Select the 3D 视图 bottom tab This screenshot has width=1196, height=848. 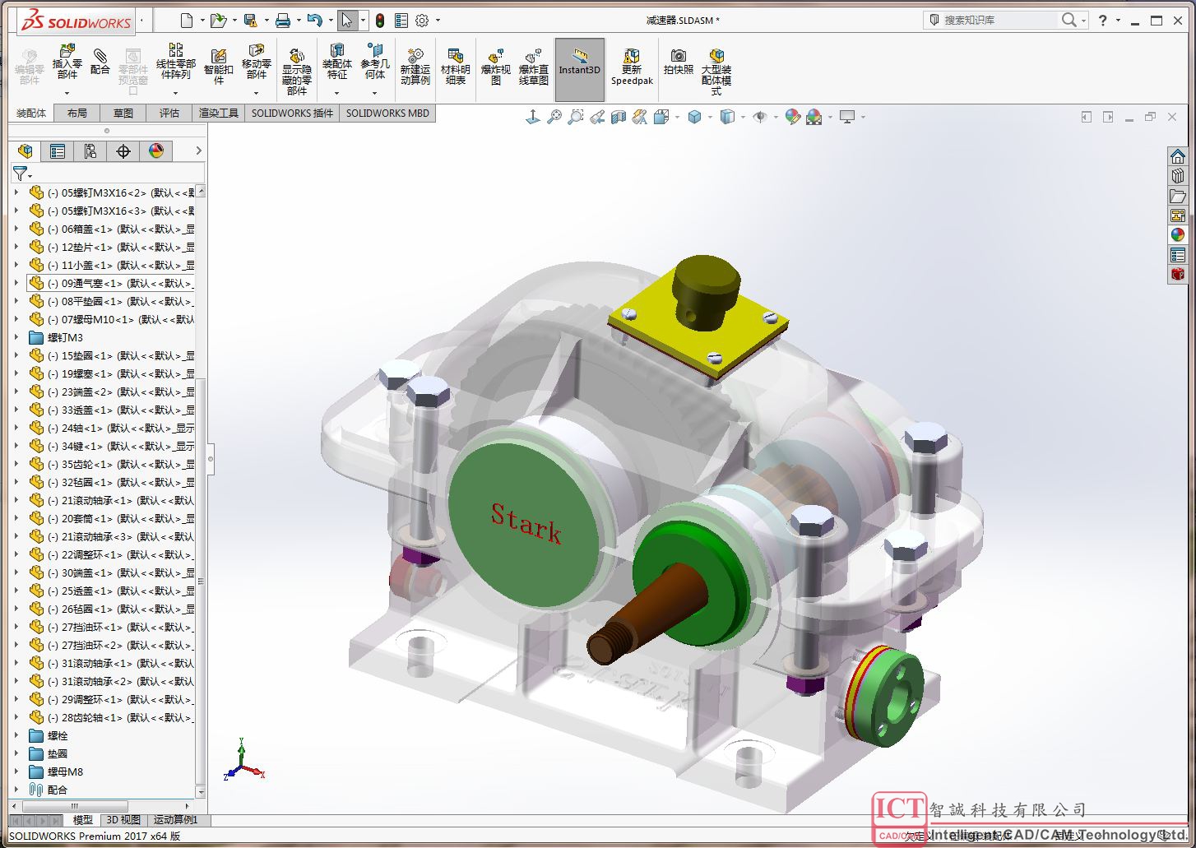tap(123, 820)
